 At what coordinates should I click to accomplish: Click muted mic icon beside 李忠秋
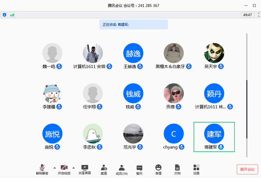pyautogui.click(x=99, y=147)
